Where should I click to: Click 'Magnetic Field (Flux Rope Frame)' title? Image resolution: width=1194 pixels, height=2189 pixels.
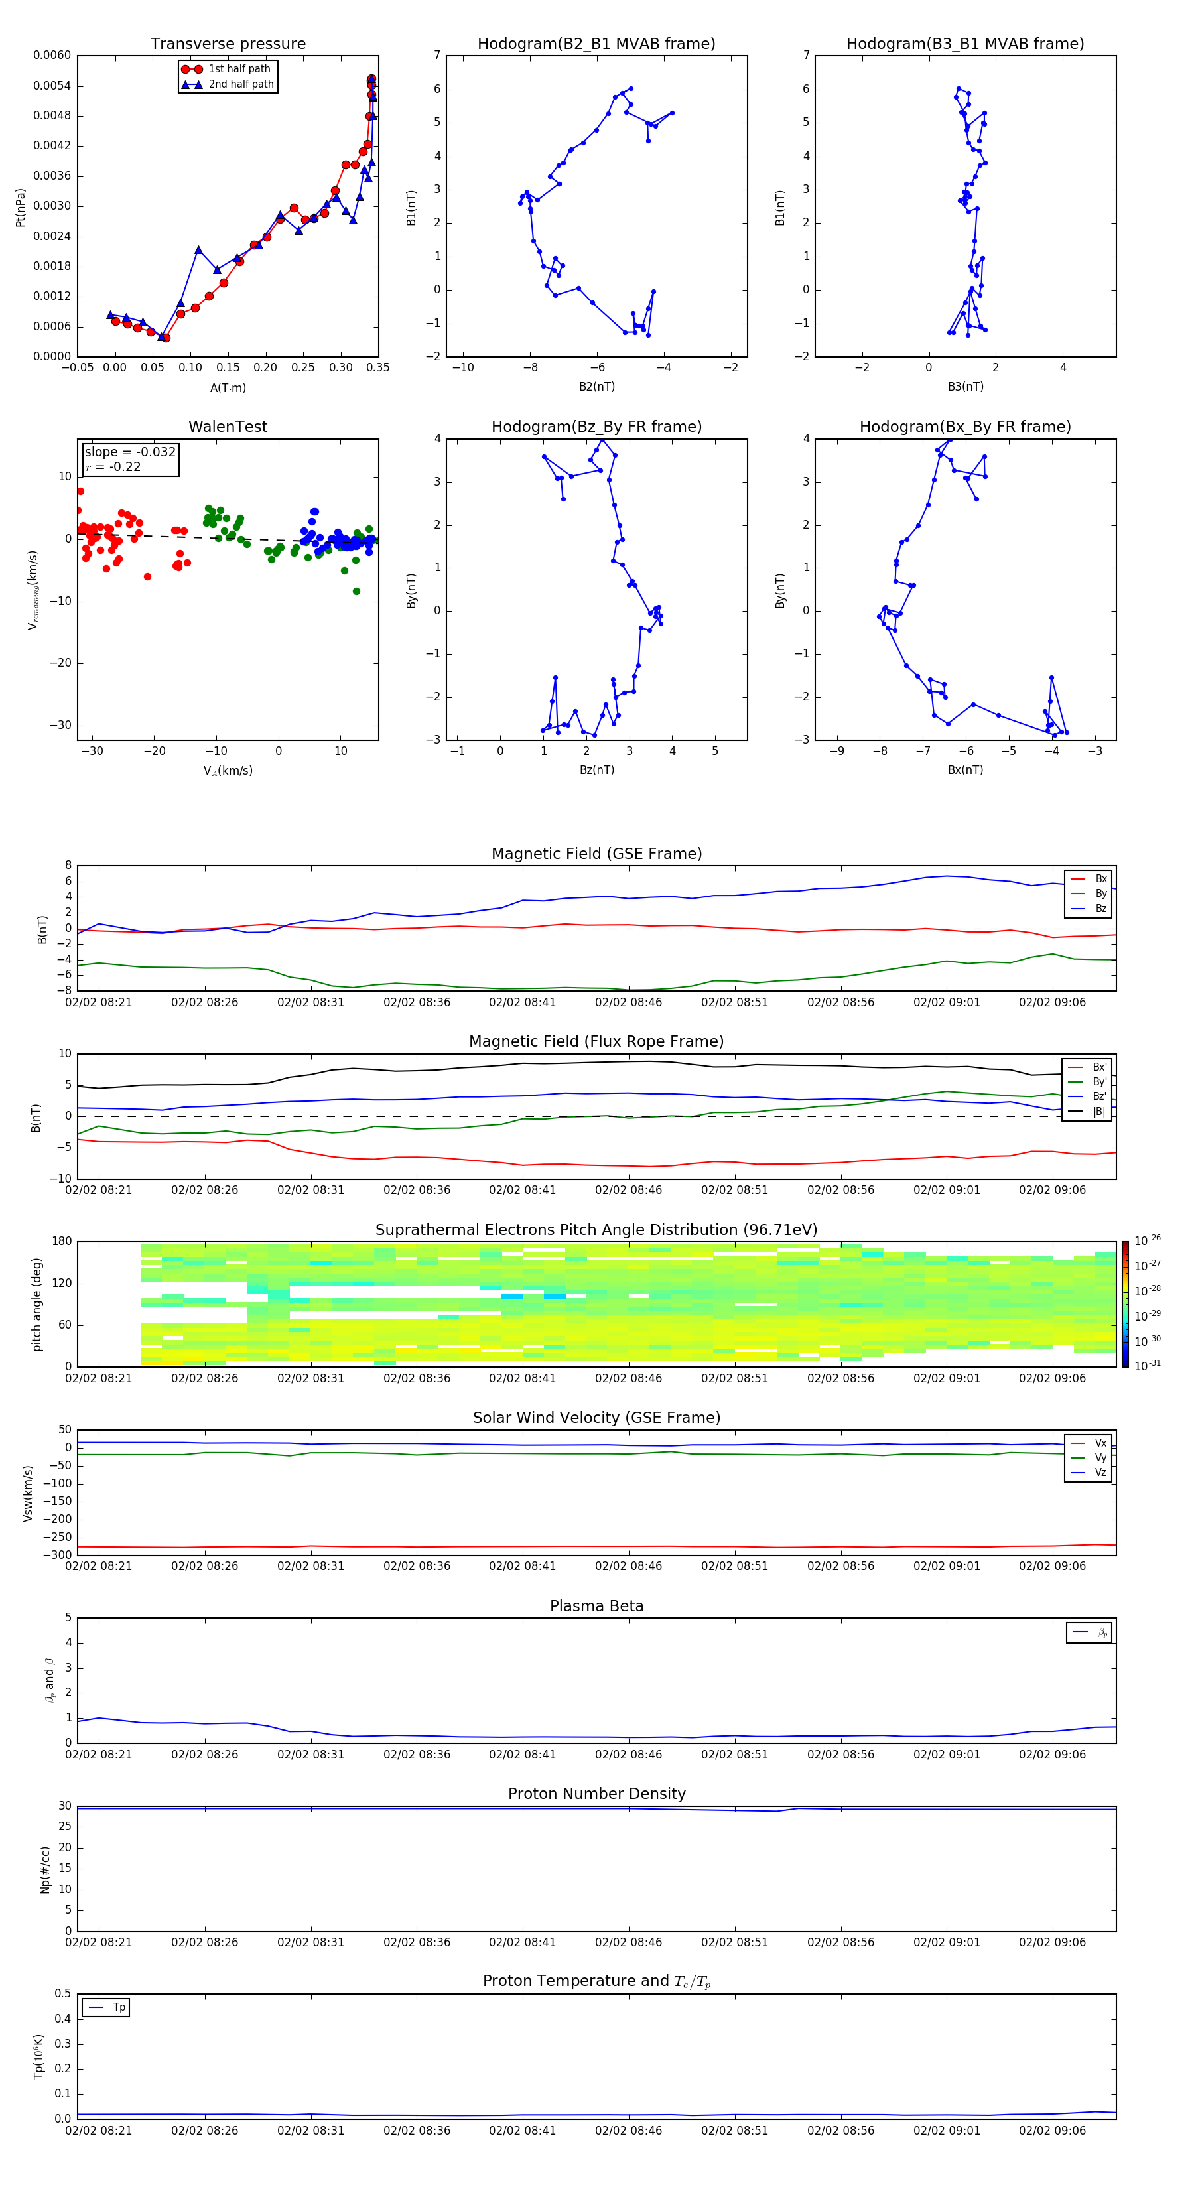click(596, 1041)
